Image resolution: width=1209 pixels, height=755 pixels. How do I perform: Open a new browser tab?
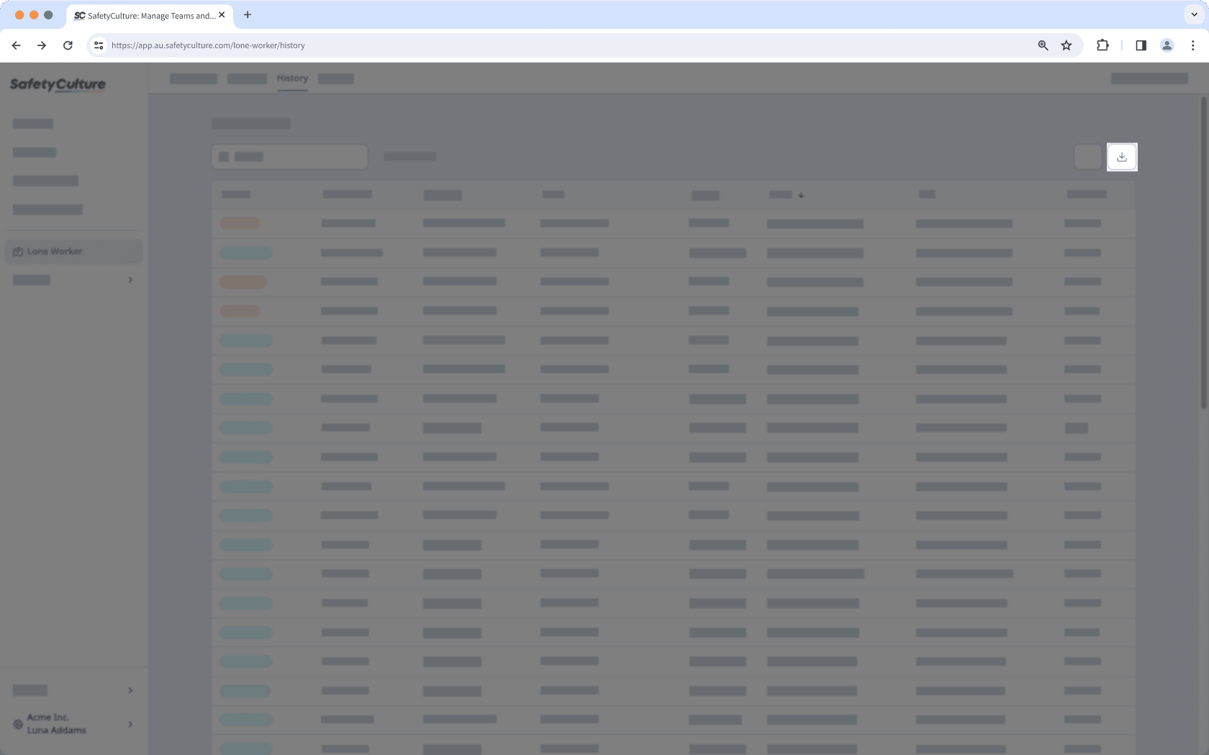(248, 14)
